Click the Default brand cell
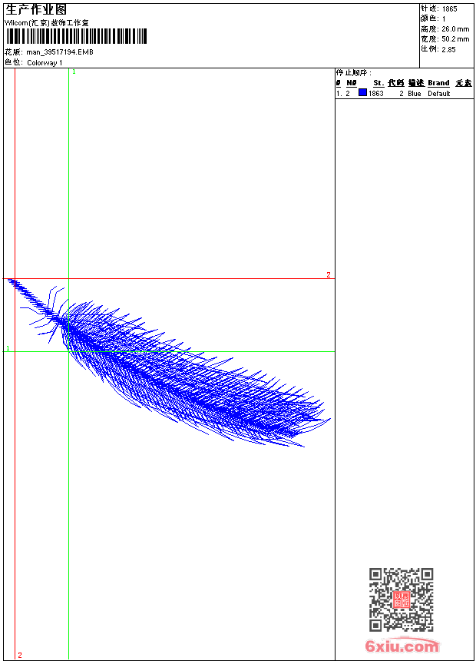The width and height of the screenshot is (476, 661). point(439,94)
